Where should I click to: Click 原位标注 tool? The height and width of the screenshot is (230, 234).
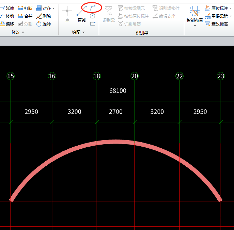click(216, 8)
